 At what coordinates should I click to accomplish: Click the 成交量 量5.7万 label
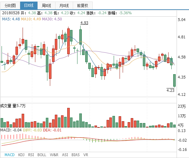(x=13, y=106)
